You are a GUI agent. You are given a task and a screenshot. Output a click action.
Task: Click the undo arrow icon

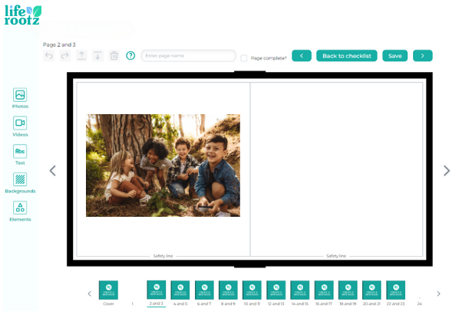49,55
